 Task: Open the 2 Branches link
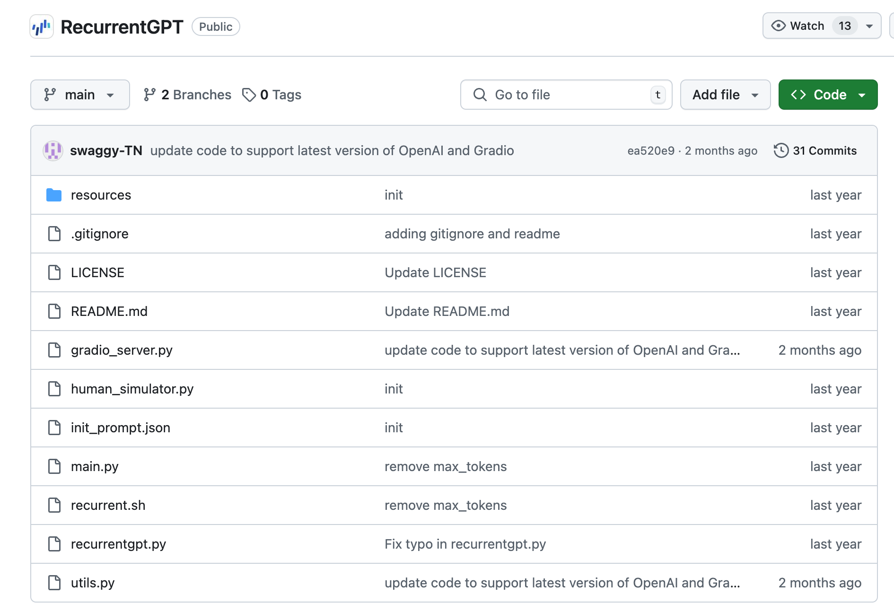click(x=187, y=95)
